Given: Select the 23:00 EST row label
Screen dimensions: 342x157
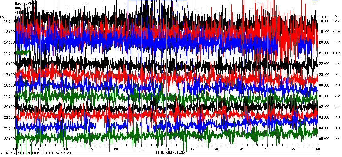Looking at the screenshot, I should pos(9,139).
